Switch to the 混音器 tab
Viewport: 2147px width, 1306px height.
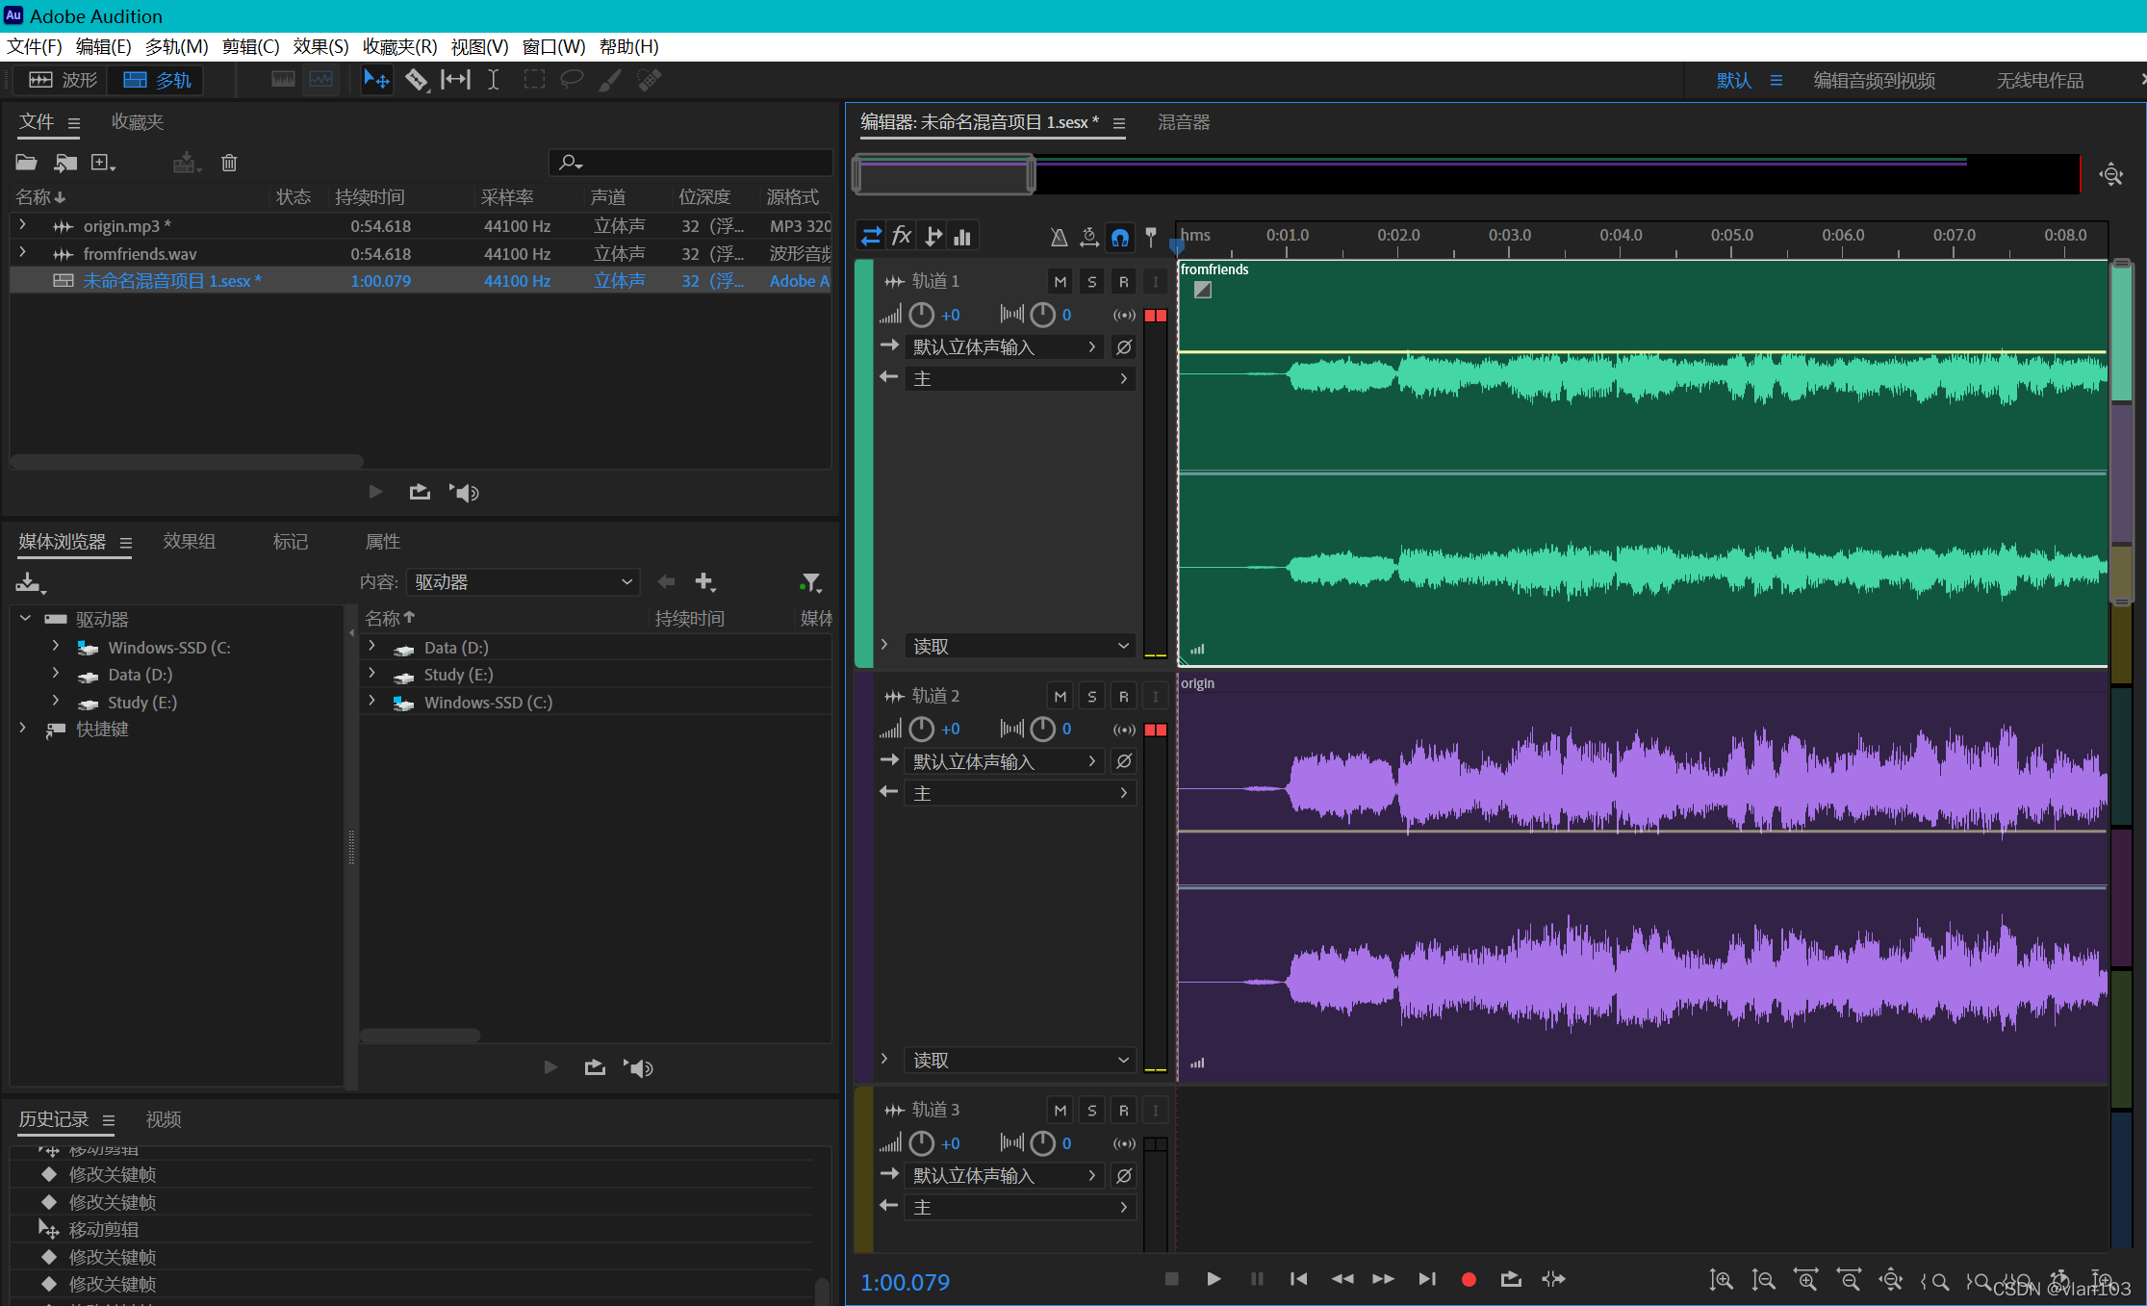[x=1184, y=122]
